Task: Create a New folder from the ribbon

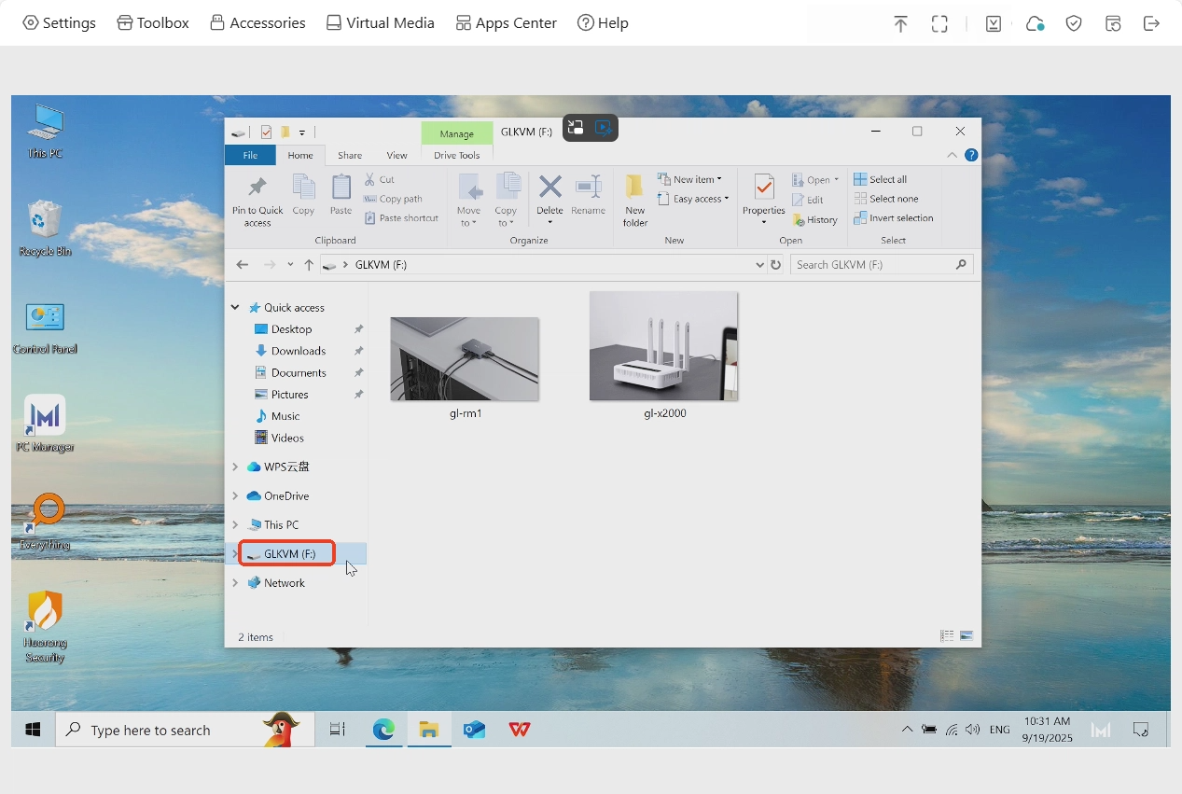Action: (x=635, y=200)
